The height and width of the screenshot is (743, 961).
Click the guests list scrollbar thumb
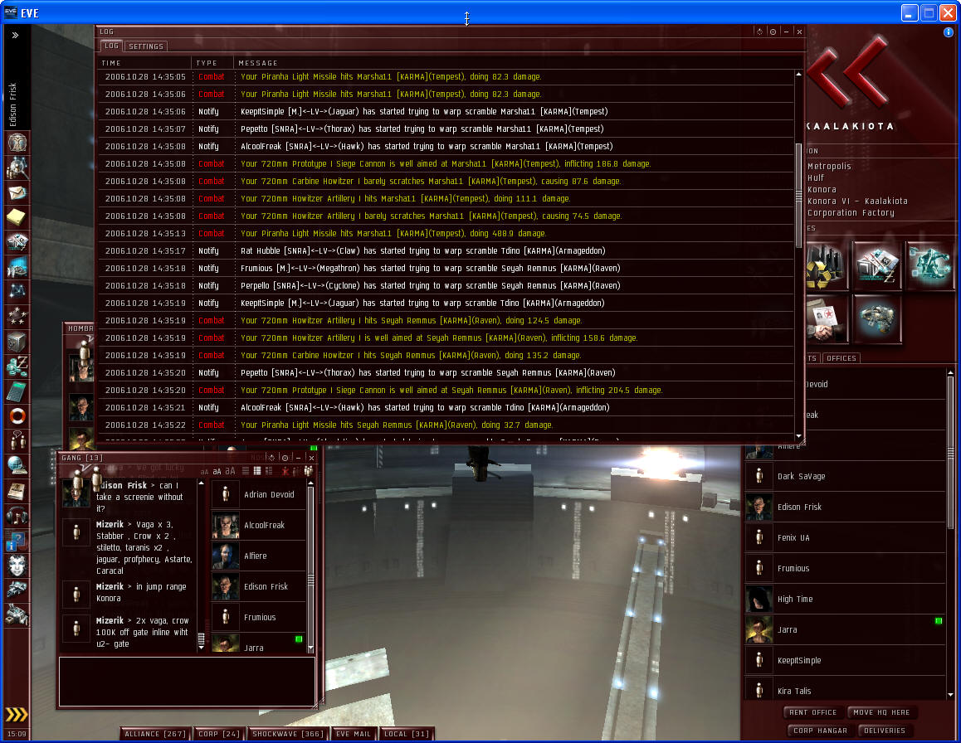tap(950, 452)
